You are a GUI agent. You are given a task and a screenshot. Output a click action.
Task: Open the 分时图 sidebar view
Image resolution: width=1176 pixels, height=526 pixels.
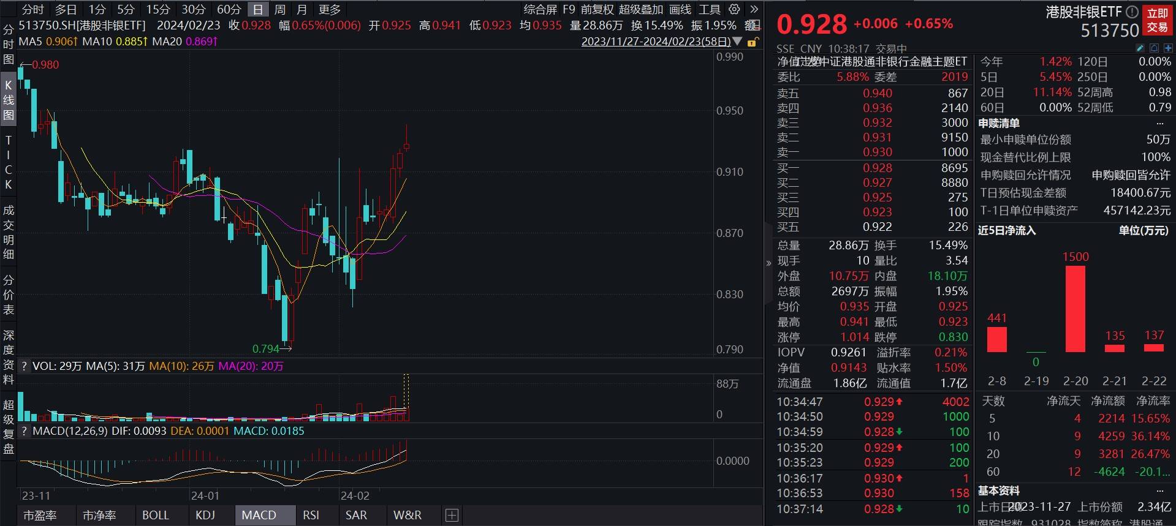click(9, 44)
